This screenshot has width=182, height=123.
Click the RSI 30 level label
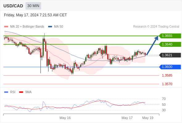point(164,110)
